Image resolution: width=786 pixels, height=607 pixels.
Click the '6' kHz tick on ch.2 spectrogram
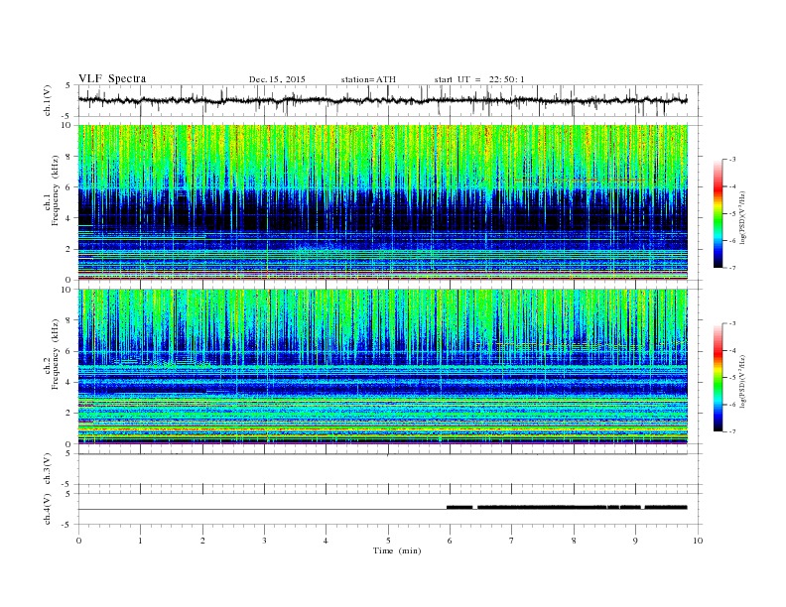68,351
